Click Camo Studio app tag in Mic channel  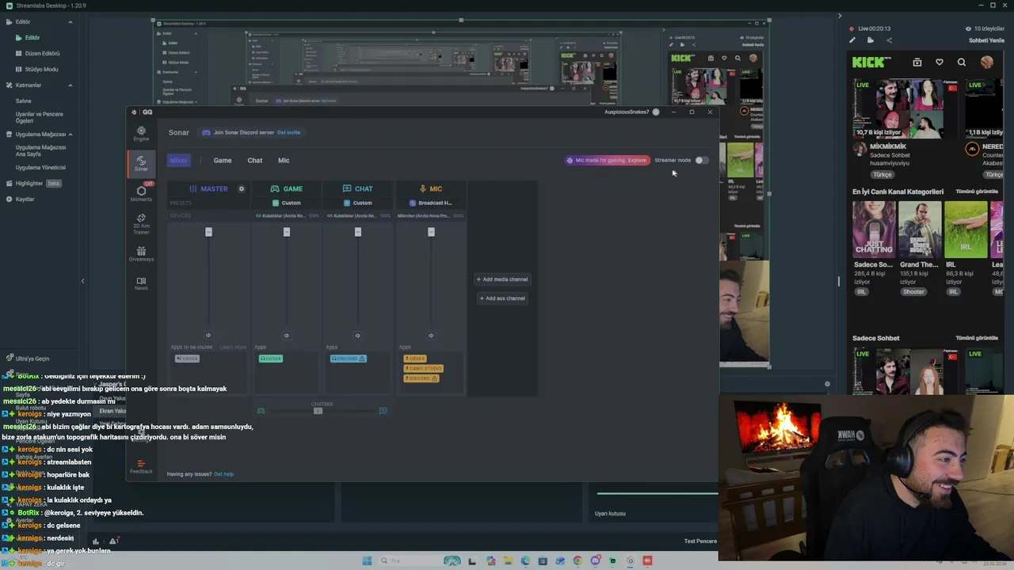[x=424, y=368]
